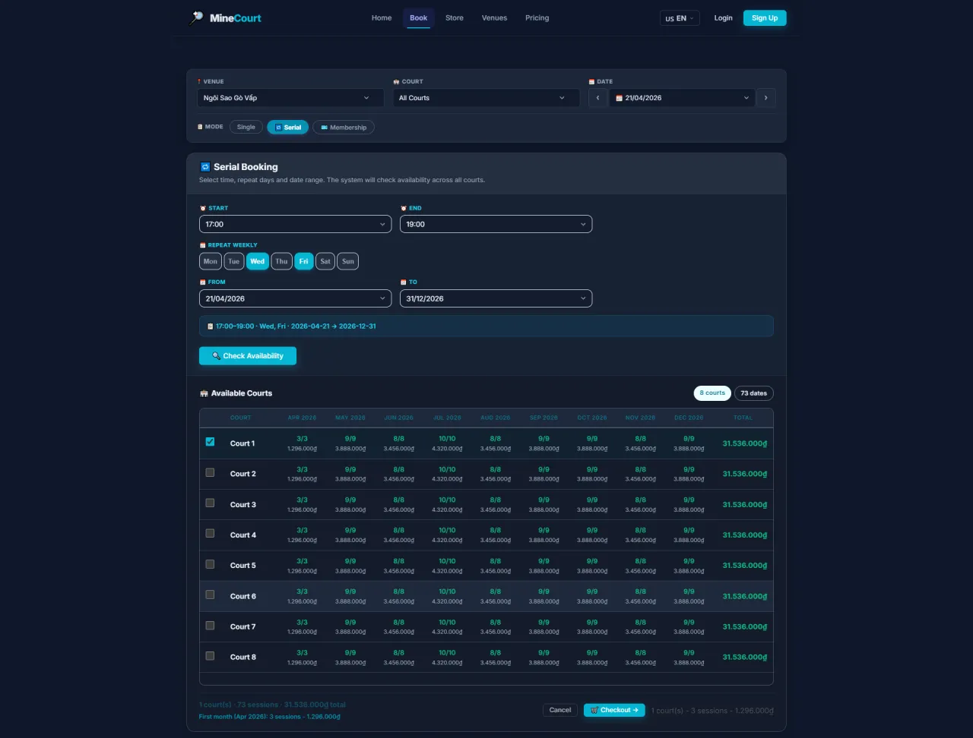This screenshot has width=973, height=738.
Task: Click the Checkout button
Action: pos(614,710)
